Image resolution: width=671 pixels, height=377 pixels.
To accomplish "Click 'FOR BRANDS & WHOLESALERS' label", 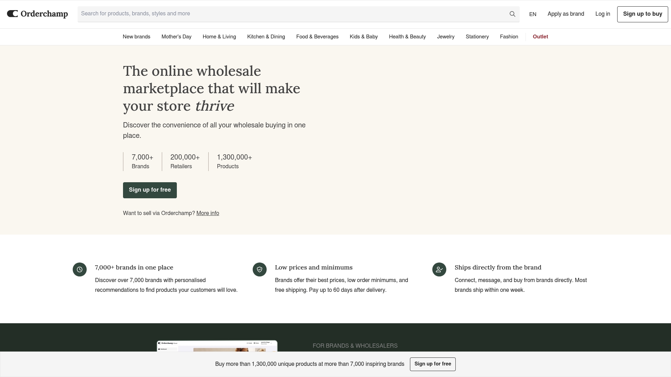I will (355, 346).
